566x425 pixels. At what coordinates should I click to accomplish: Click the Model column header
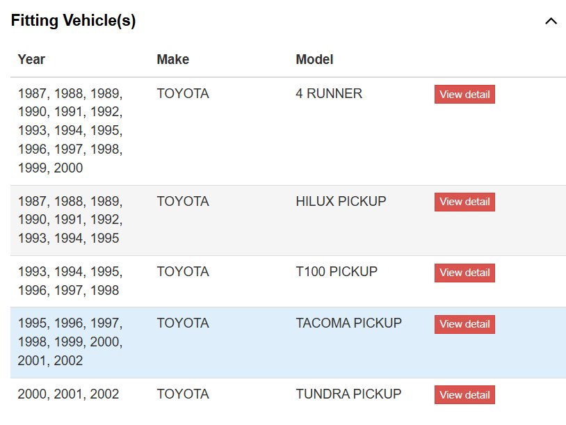314,59
